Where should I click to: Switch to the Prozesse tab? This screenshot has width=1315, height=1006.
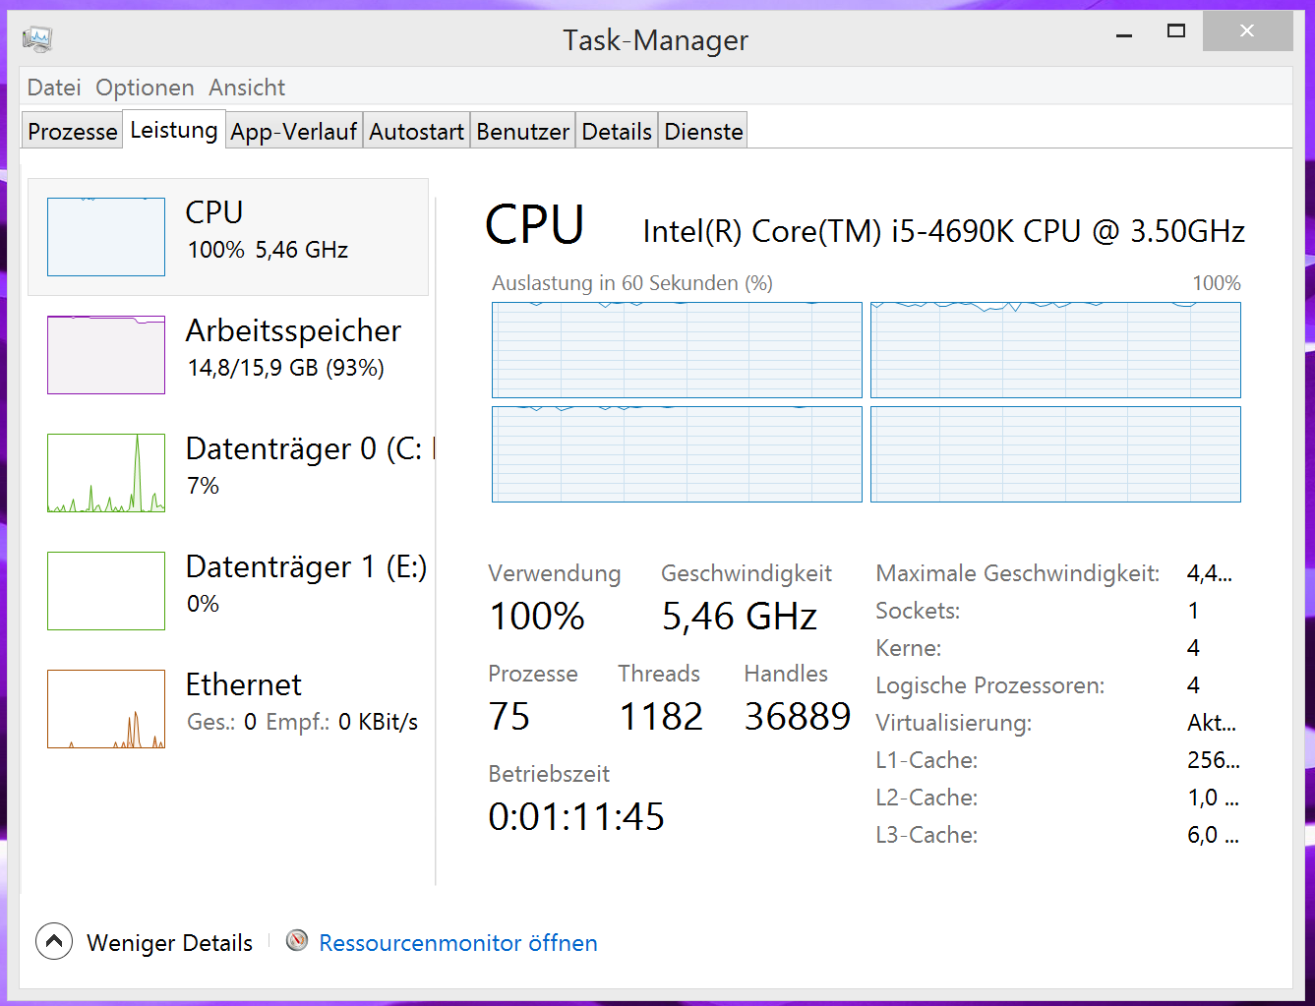click(x=73, y=132)
